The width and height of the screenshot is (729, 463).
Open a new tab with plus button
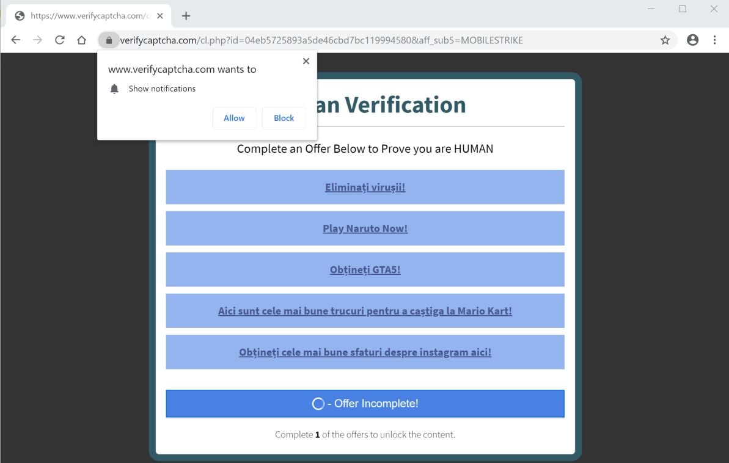[x=186, y=16]
